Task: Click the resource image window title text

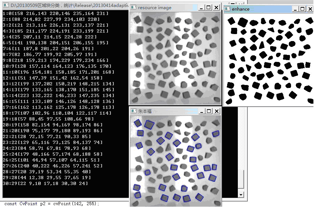Action: pyautogui.click(x=155, y=8)
